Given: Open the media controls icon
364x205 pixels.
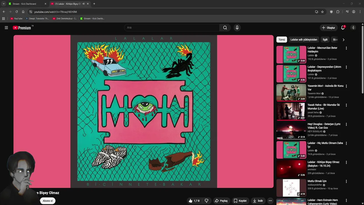Looking at the screenshot, I should [x=347, y=12].
